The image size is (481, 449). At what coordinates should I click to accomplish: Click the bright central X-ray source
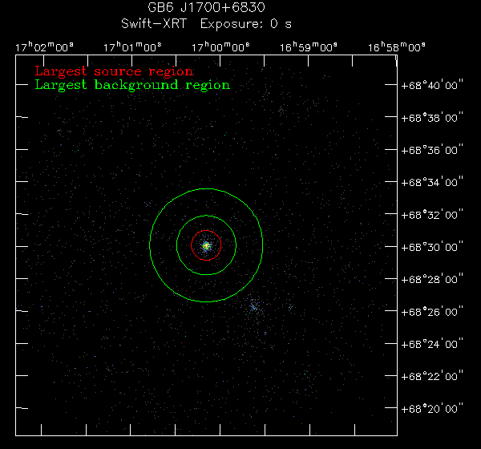tap(206, 246)
